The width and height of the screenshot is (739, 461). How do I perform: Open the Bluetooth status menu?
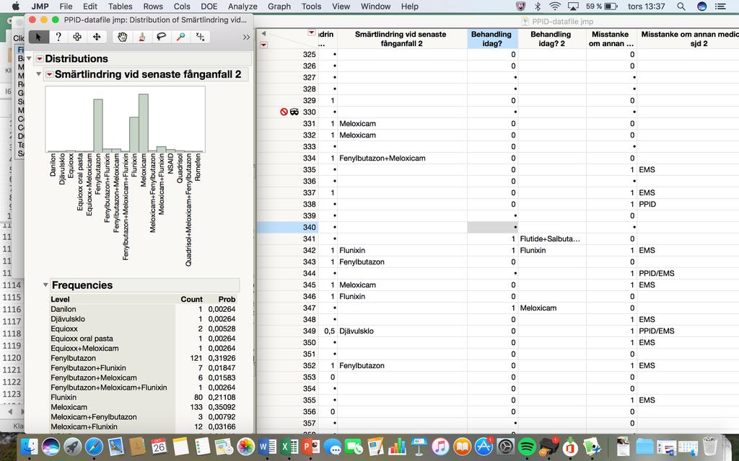538,6
